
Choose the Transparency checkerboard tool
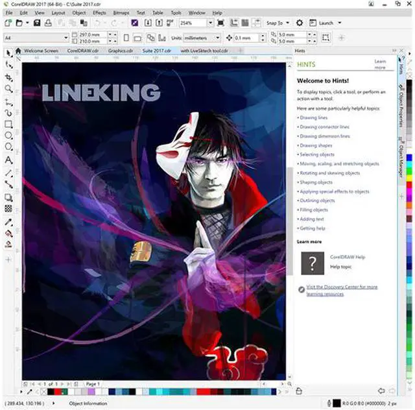point(8,208)
